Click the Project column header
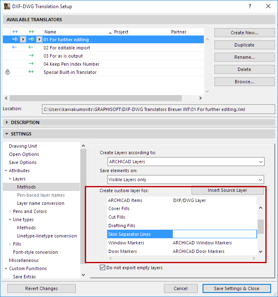 click(141, 32)
